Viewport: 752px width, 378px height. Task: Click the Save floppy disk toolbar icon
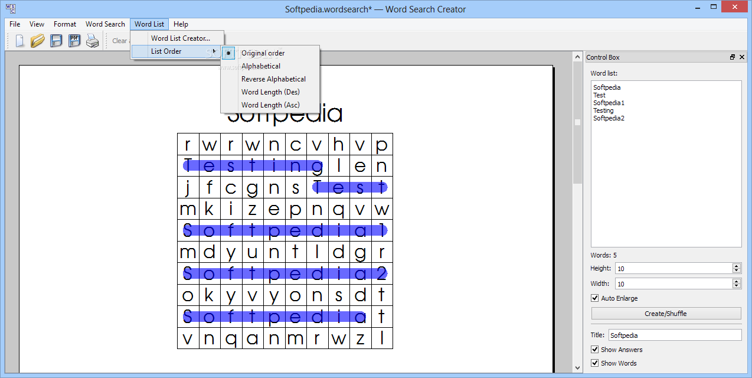(x=56, y=41)
